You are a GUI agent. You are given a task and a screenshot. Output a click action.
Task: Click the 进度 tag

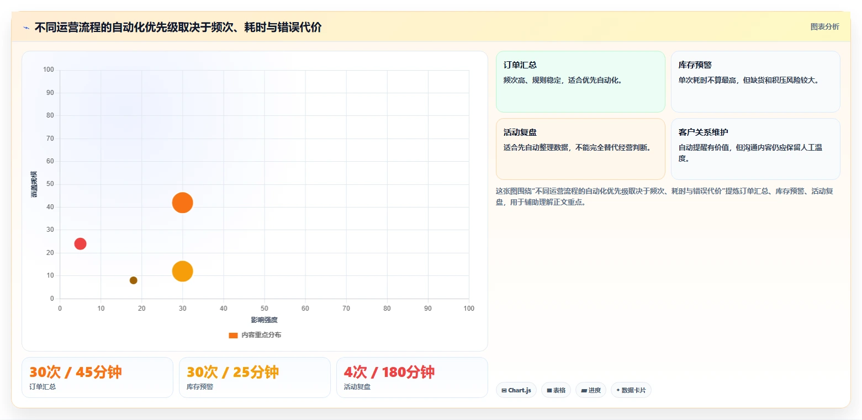tap(591, 390)
